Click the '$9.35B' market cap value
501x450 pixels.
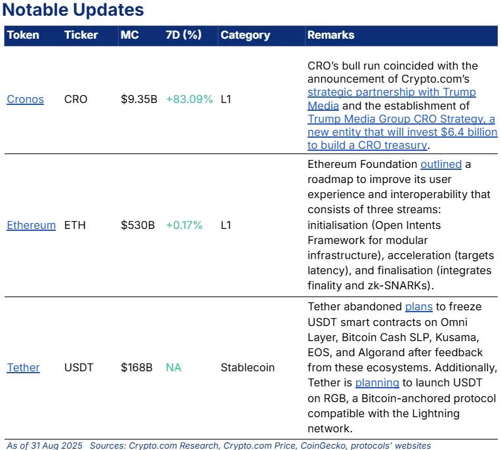(139, 100)
